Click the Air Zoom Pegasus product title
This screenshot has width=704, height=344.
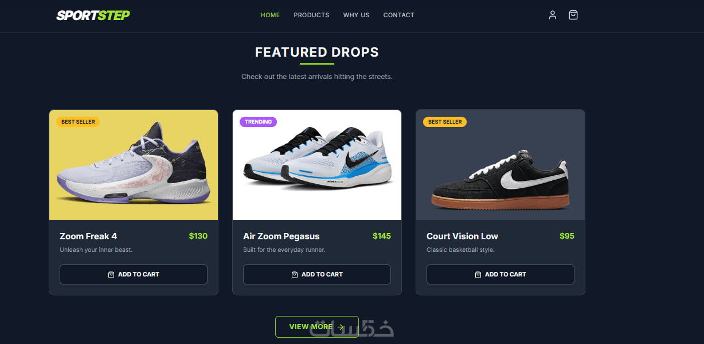click(281, 236)
